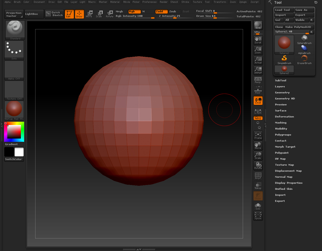Toggle the Local transform button
Viewport: 322px width, 251px height.
click(258, 100)
